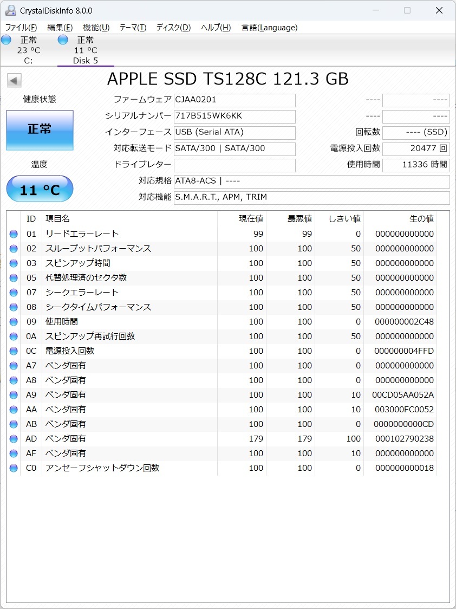Image resolution: width=456 pixels, height=609 pixels.
Task: Click the C: drive status orb
Action: pos(6,40)
